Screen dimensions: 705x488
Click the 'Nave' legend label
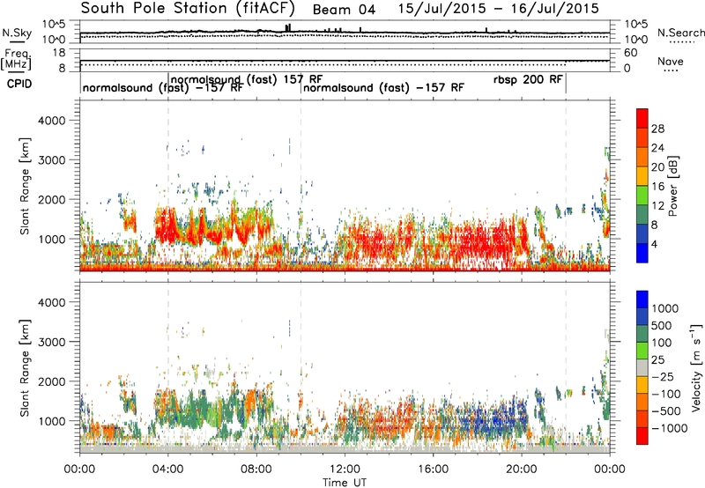(x=671, y=61)
